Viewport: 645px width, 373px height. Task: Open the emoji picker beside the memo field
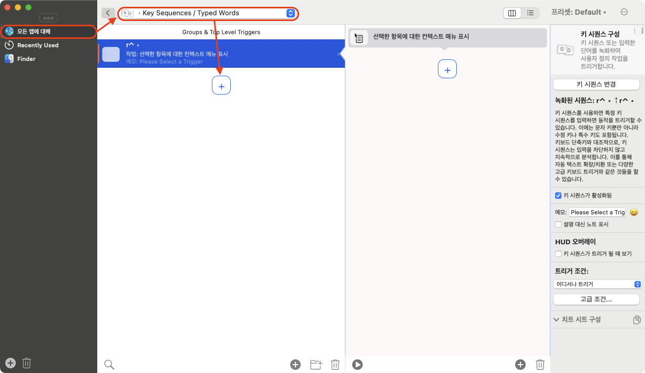coord(634,212)
